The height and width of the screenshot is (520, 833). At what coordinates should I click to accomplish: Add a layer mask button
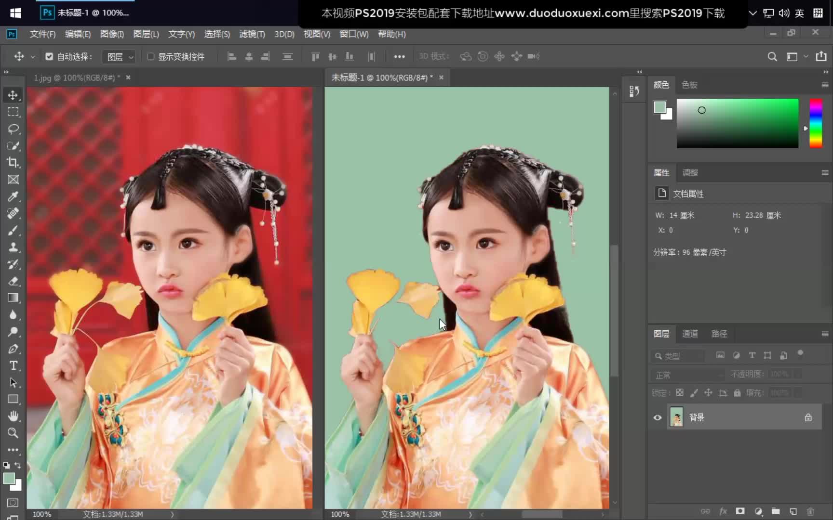(x=740, y=511)
